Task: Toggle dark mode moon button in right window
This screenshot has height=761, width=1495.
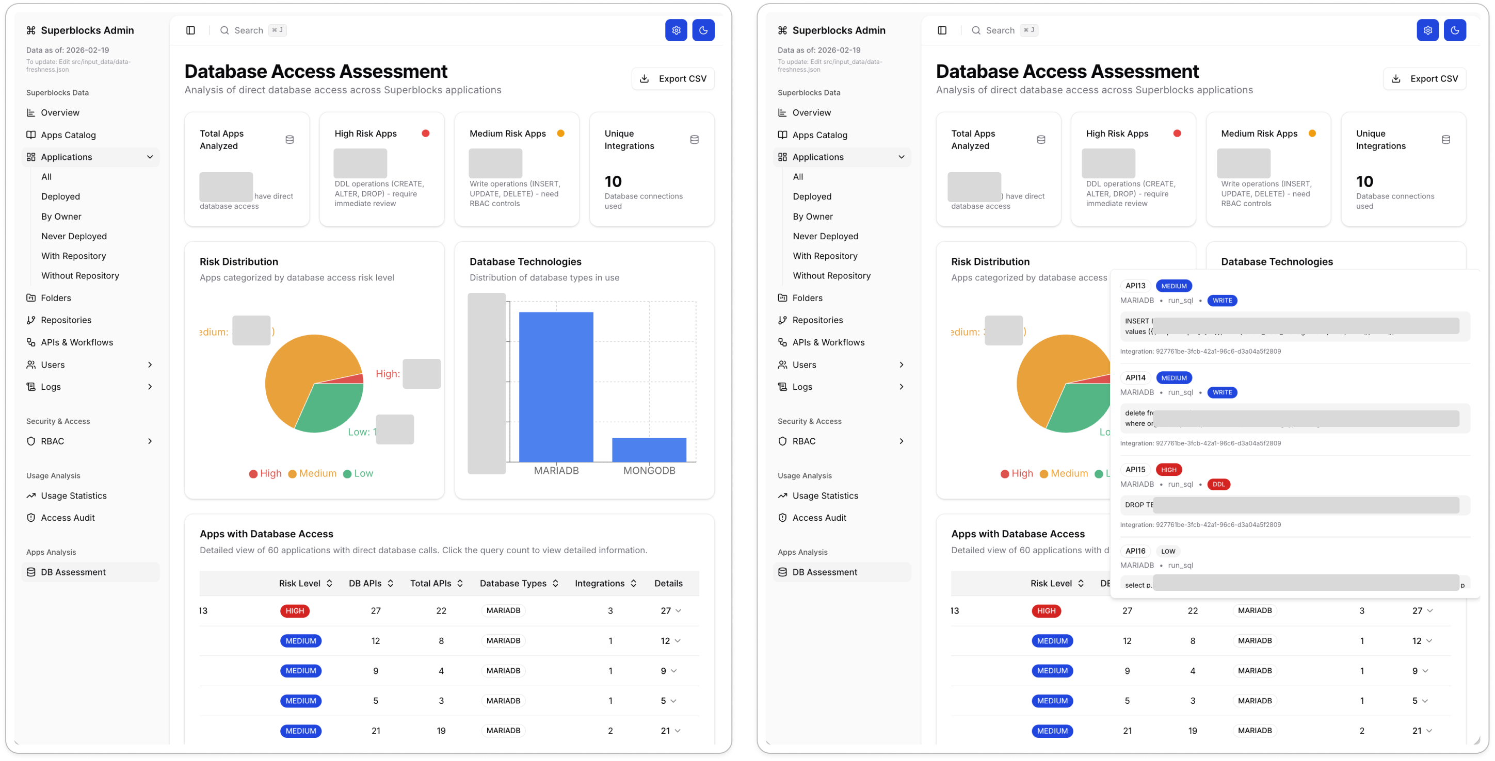Action: tap(1454, 30)
